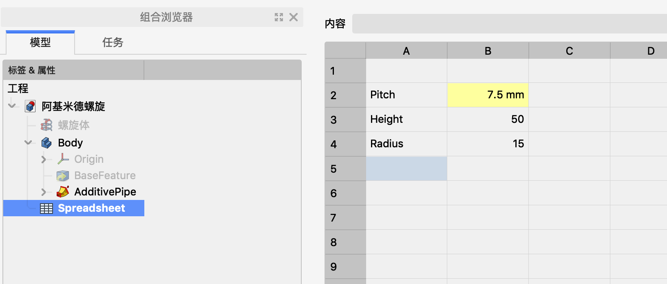Click the BaseFeature icon
The height and width of the screenshot is (284, 667).
pos(63,175)
